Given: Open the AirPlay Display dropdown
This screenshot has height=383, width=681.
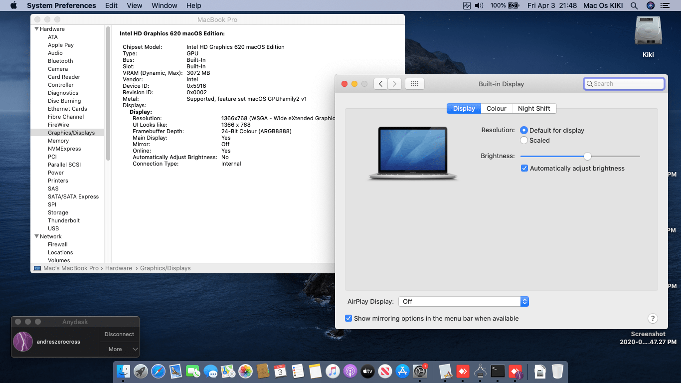Looking at the screenshot, I should (524, 301).
